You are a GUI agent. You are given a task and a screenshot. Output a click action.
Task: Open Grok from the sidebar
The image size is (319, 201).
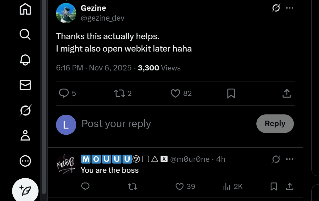point(25,110)
